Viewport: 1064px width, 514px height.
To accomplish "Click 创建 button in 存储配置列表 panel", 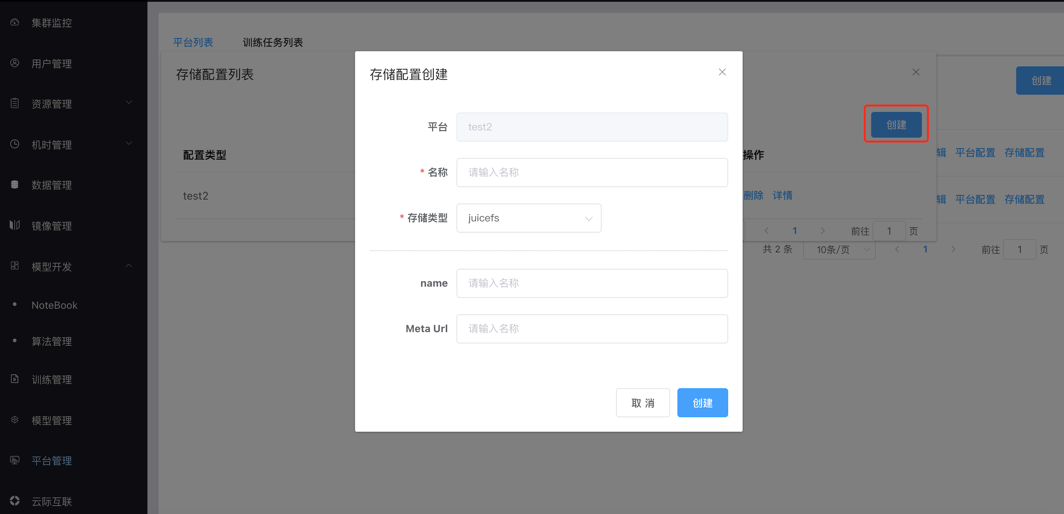I will pos(896,125).
